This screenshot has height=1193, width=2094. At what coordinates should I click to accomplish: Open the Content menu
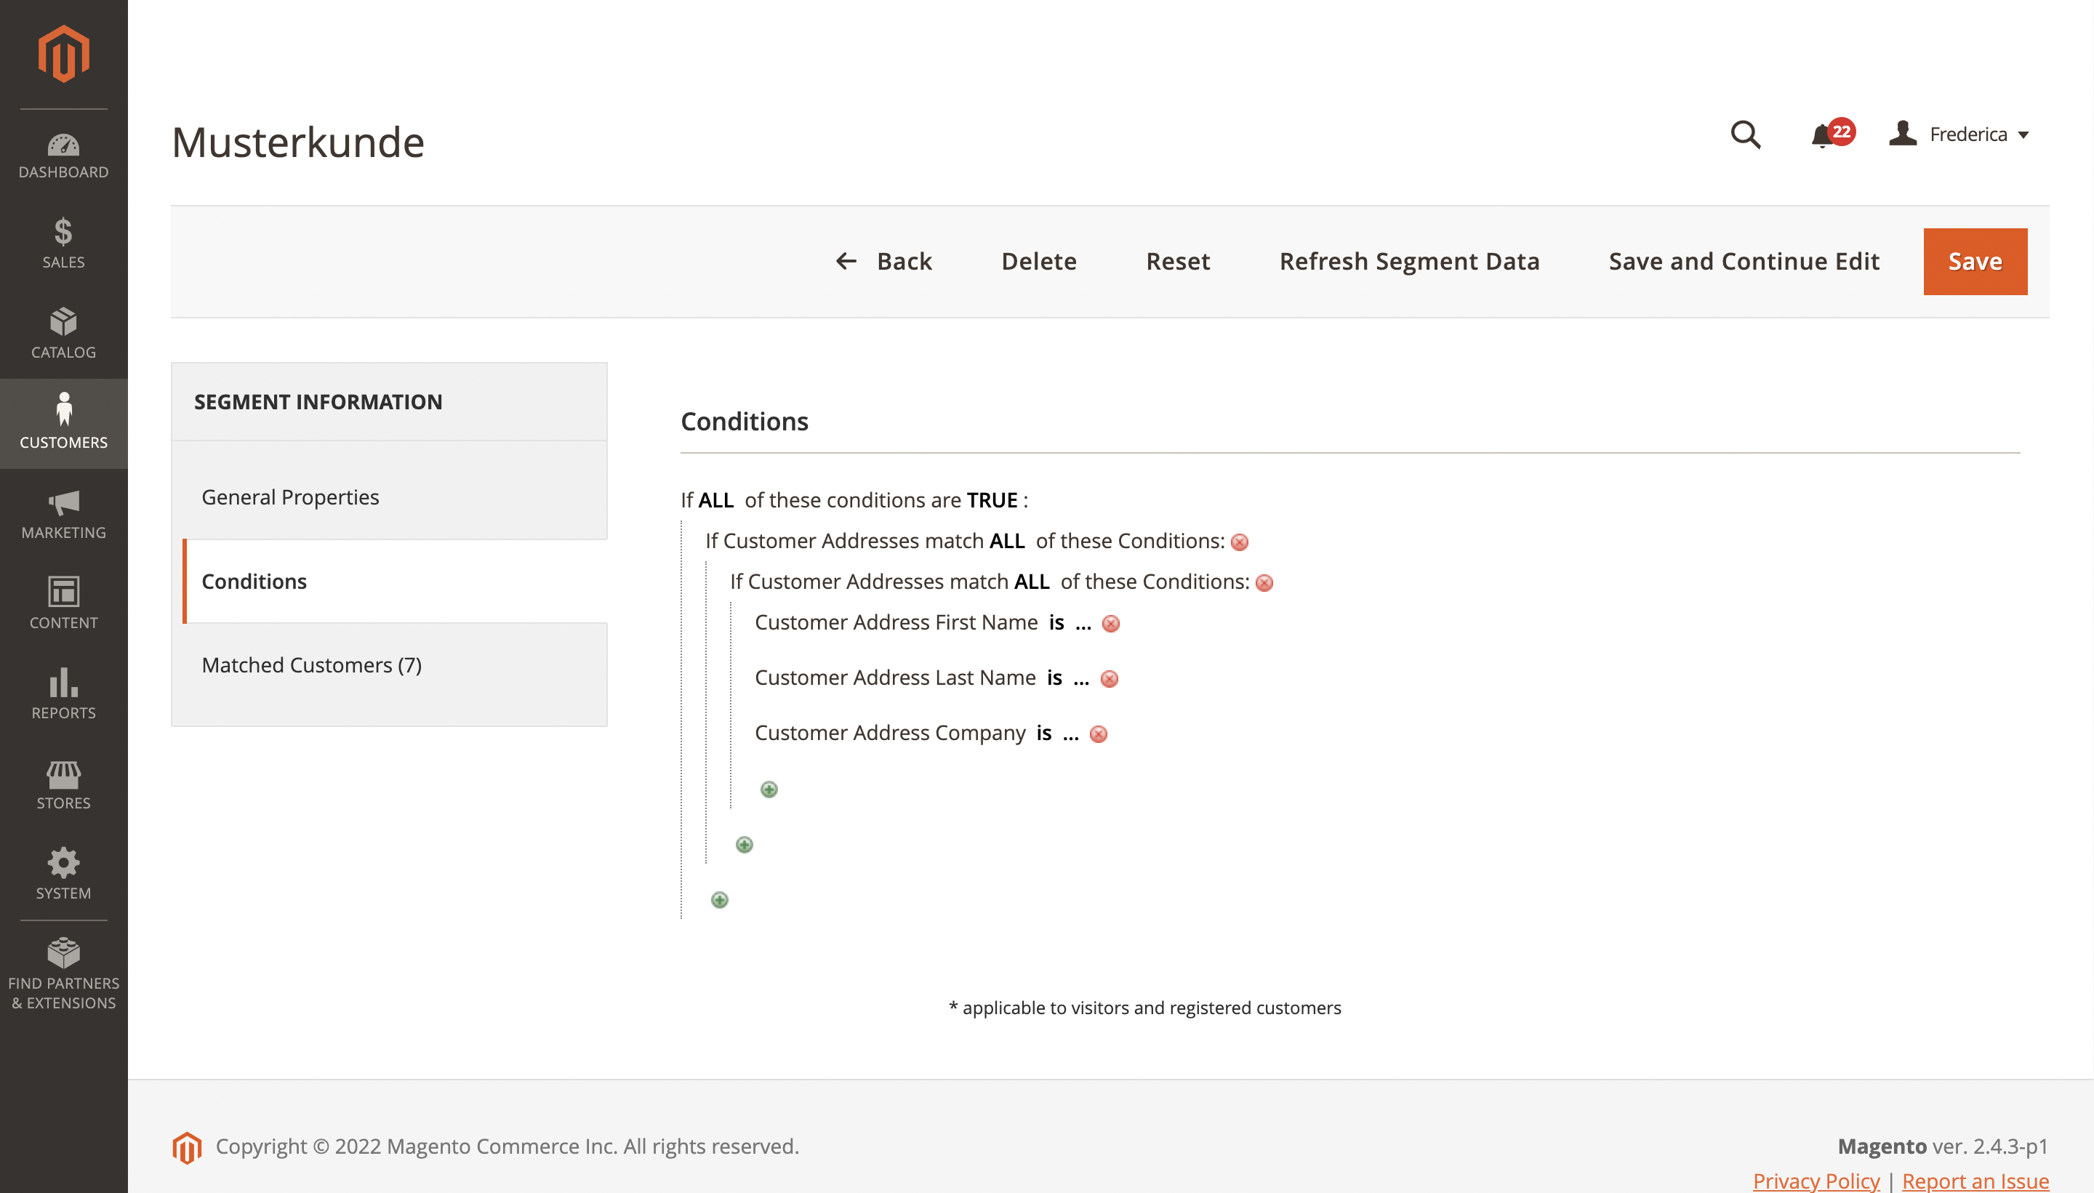coord(64,604)
